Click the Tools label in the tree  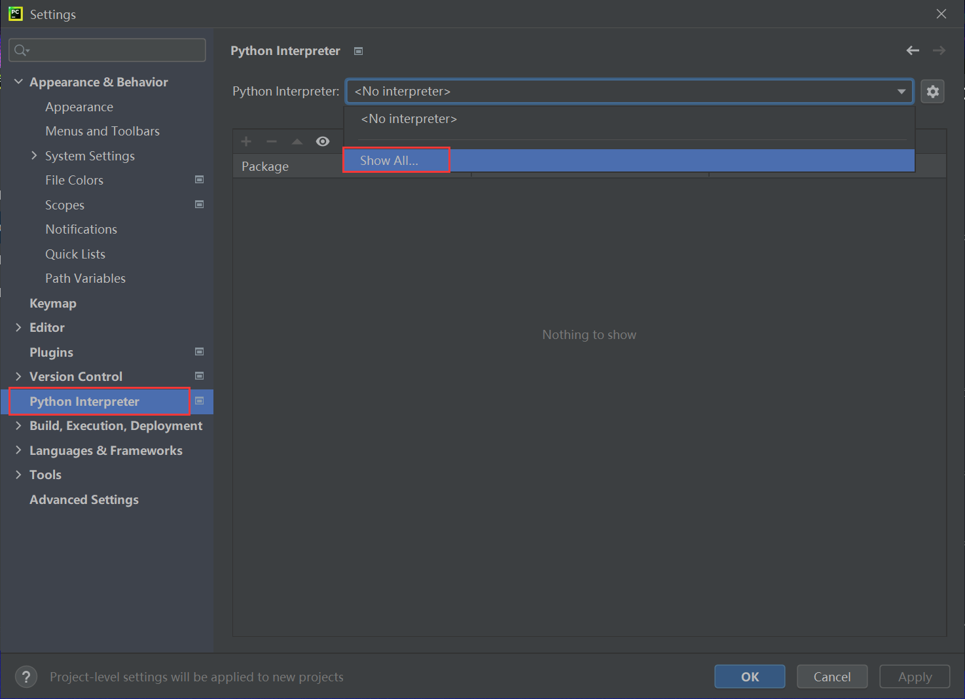point(45,475)
